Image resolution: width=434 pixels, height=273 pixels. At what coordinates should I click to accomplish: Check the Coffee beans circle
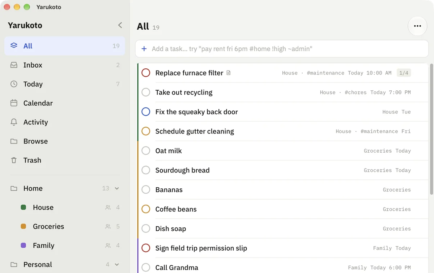click(146, 209)
